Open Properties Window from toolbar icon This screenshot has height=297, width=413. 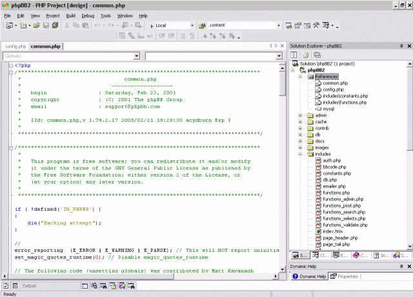(298, 25)
